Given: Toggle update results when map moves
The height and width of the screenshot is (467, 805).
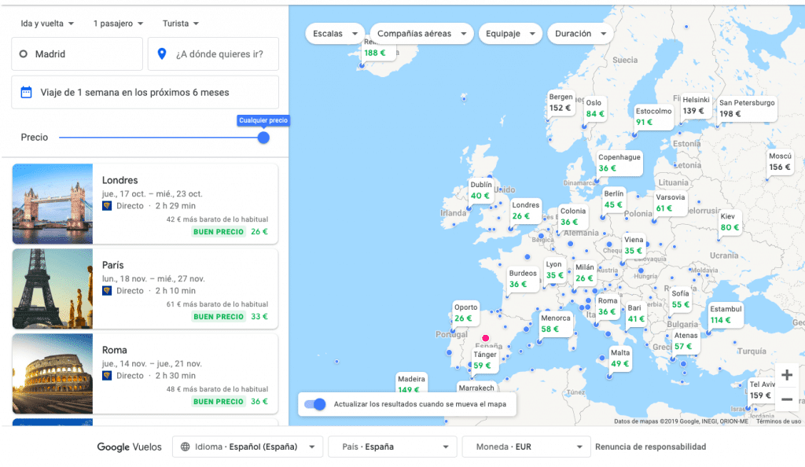Looking at the screenshot, I should 314,404.
